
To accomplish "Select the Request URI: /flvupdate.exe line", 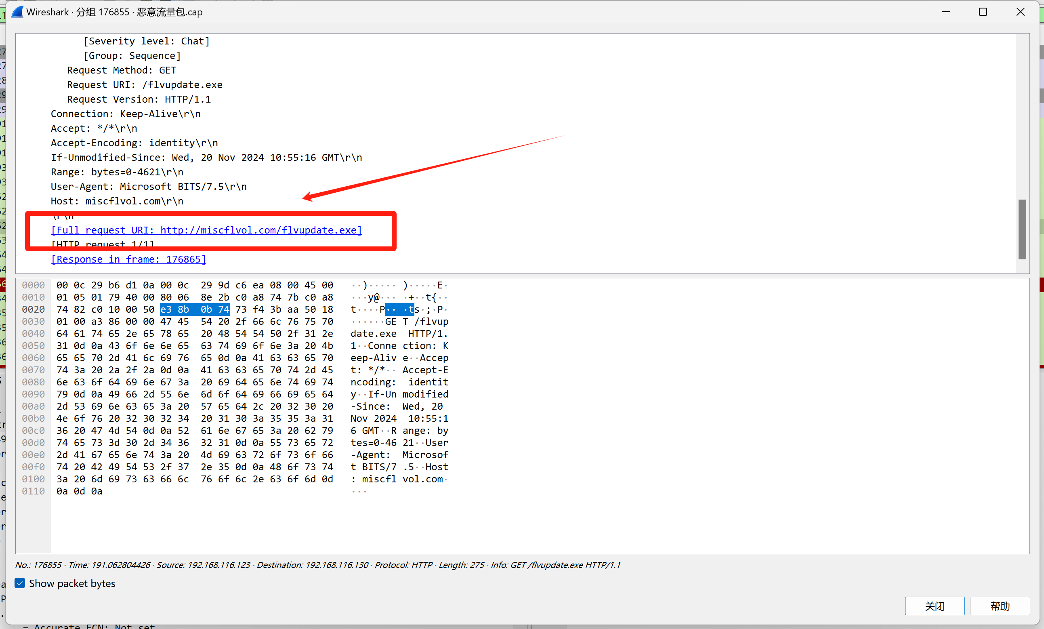I will coord(145,85).
